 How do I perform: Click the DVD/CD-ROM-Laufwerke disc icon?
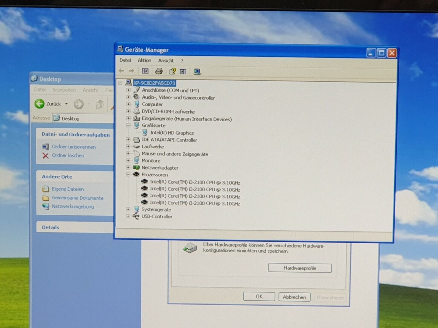tap(136, 111)
